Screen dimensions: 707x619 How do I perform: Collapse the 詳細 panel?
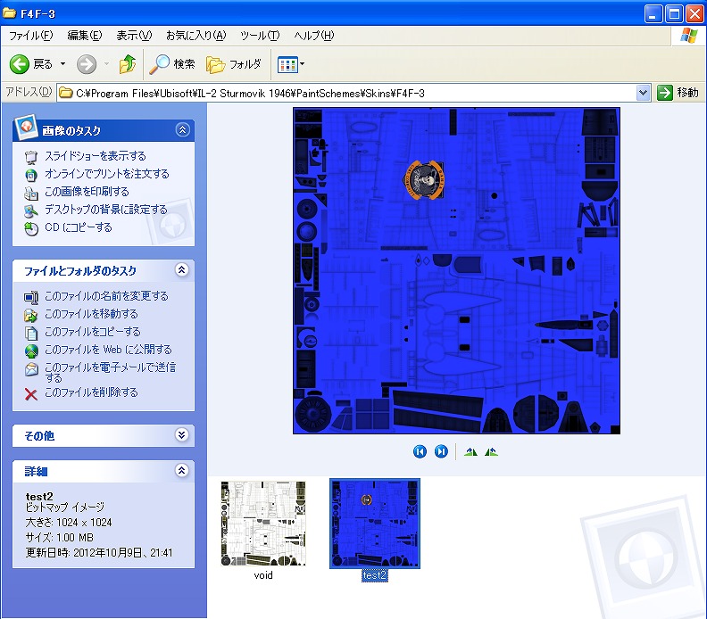(182, 470)
